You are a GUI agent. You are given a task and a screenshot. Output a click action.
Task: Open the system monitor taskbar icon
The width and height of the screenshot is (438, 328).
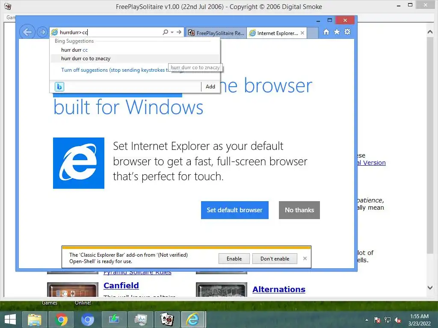tap(140, 319)
